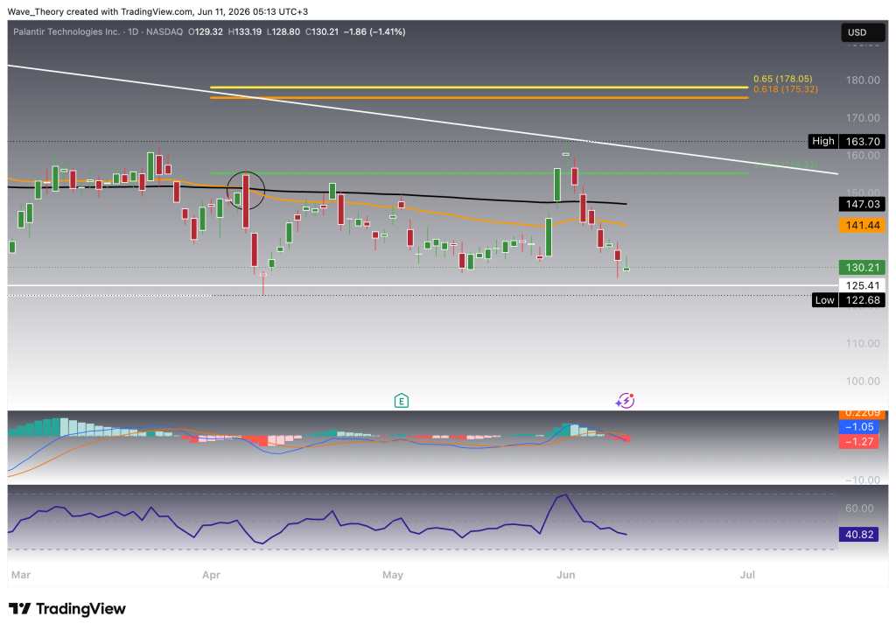896x631 pixels.
Task: Click the Palantir Technologies Inc. symbol title
Action: pyautogui.click(x=66, y=32)
